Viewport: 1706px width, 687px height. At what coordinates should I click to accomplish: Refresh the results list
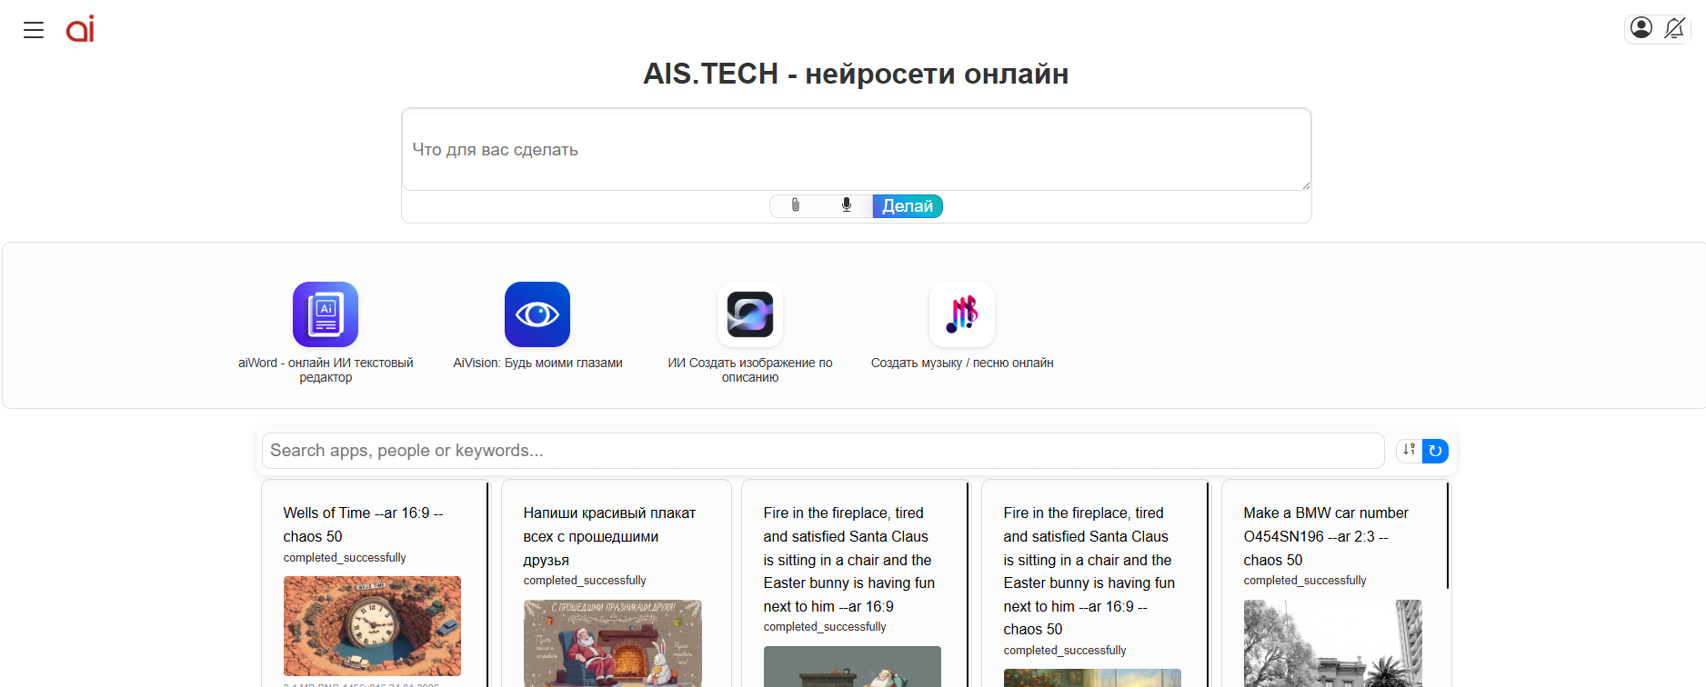(x=1435, y=451)
